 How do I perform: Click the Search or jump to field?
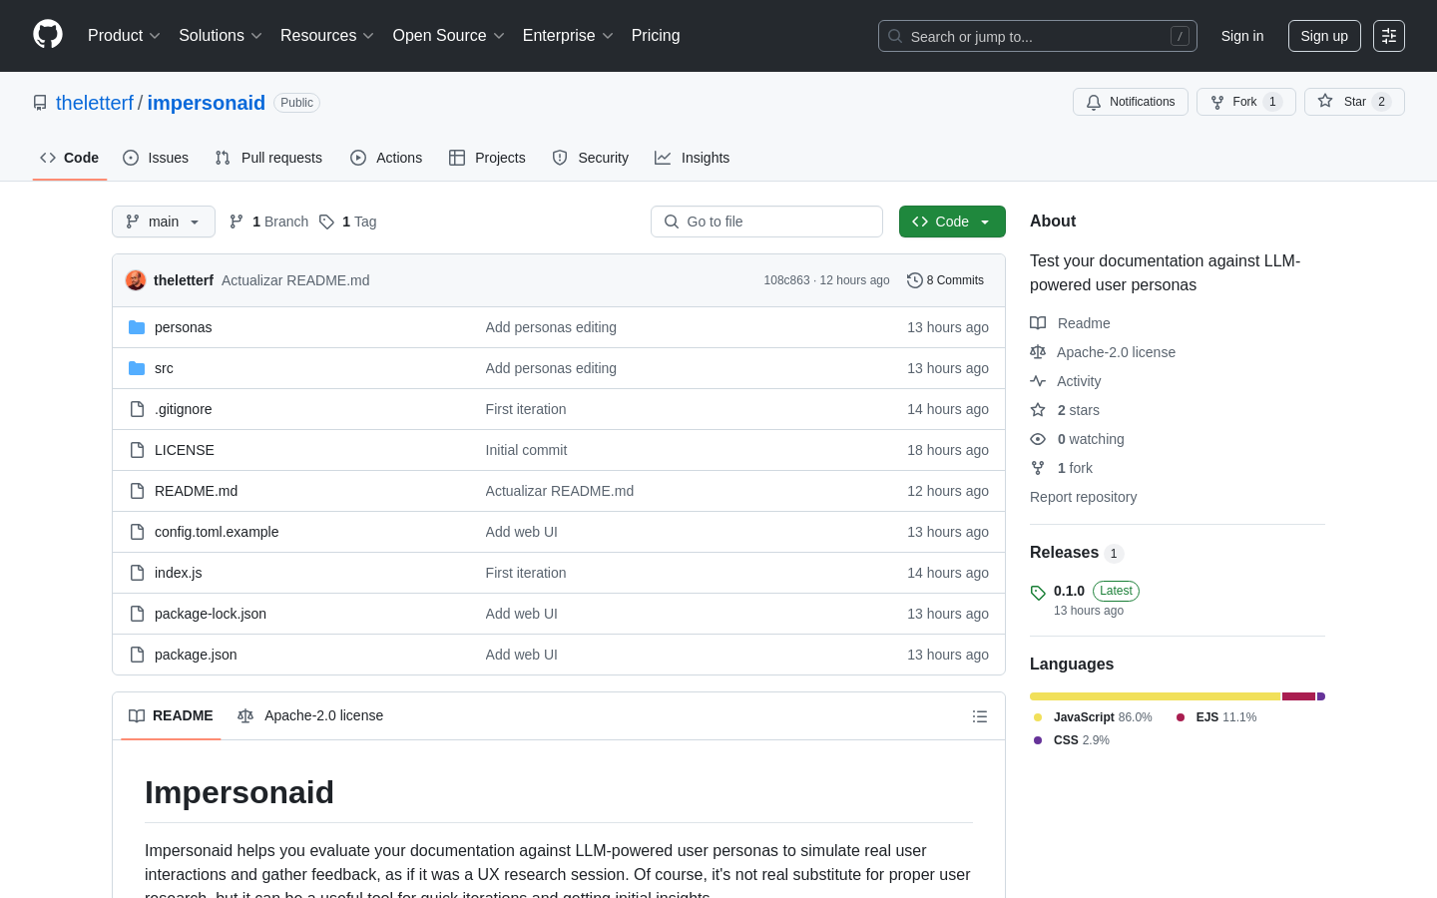pos(1038,36)
